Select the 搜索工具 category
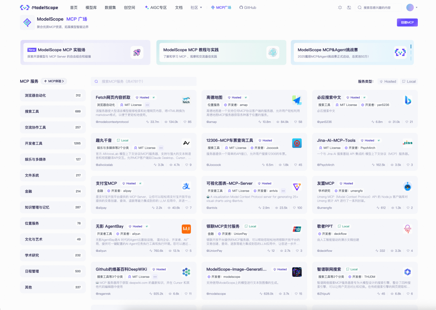The image size is (436, 310). tap(53, 111)
